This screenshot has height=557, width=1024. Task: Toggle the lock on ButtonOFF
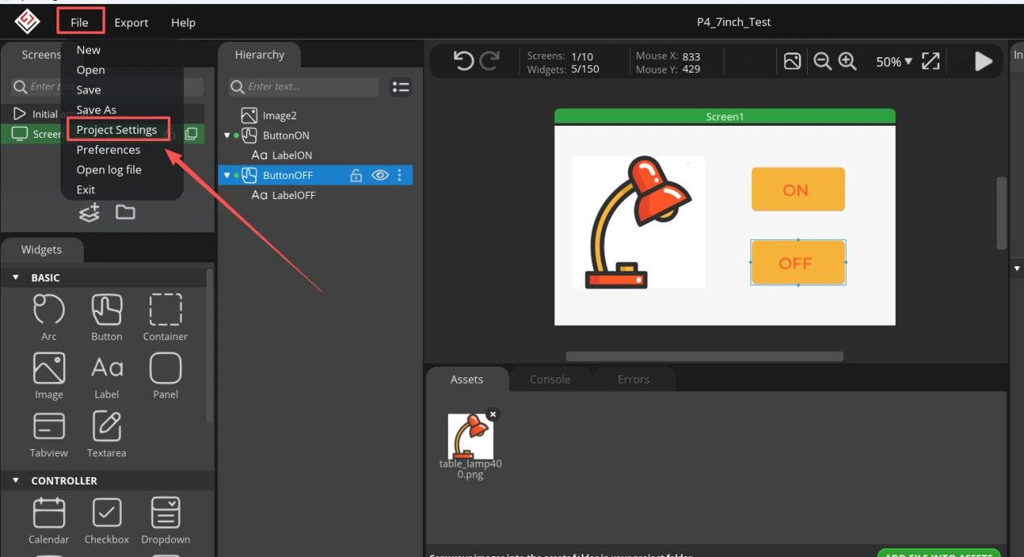pyautogui.click(x=356, y=175)
